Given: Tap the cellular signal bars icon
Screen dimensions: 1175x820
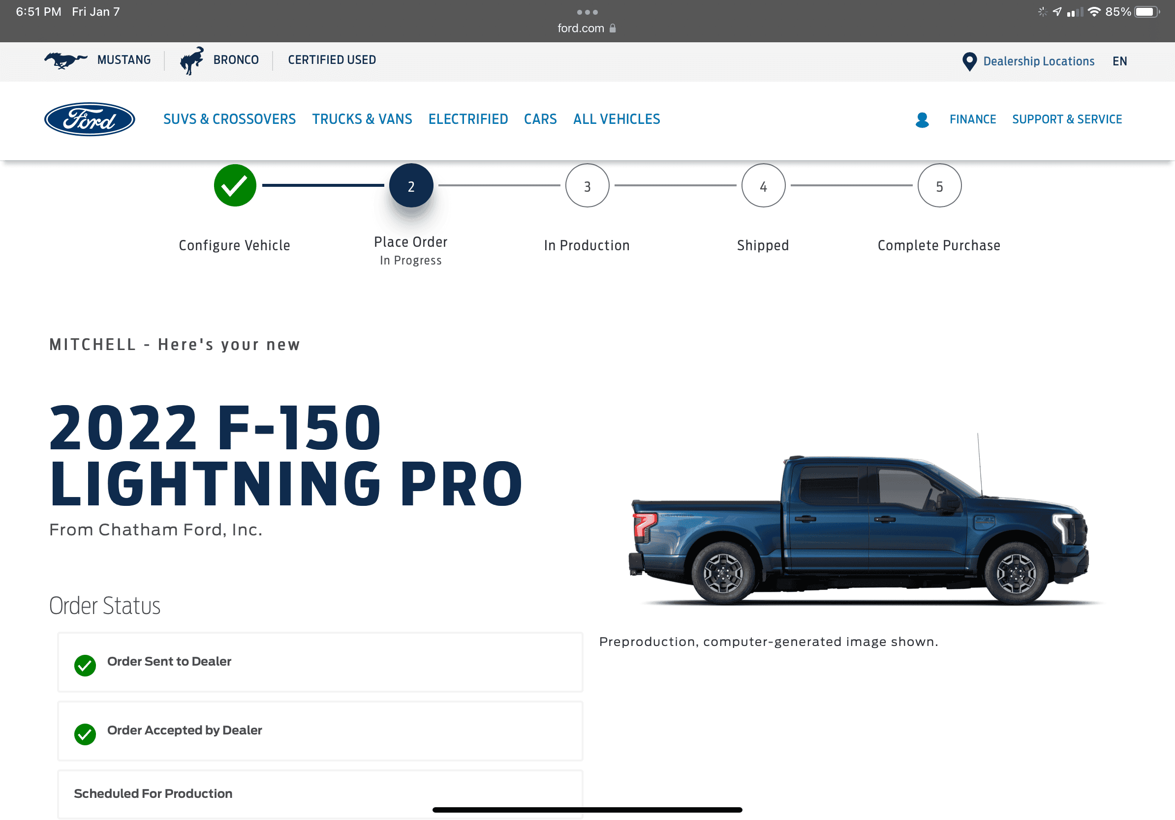Looking at the screenshot, I should (x=1075, y=12).
